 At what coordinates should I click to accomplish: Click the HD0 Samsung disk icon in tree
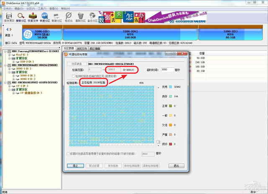click(9, 51)
